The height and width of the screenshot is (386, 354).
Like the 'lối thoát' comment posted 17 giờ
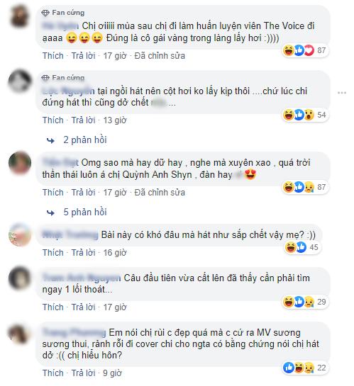pyautogui.click(x=53, y=307)
